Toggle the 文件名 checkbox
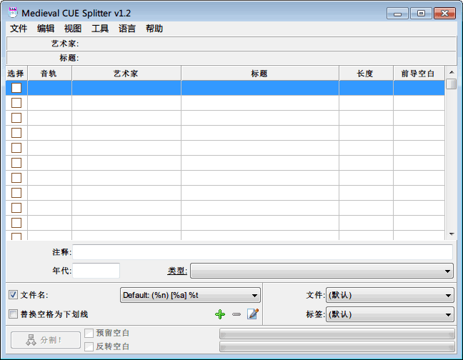 coord(14,295)
